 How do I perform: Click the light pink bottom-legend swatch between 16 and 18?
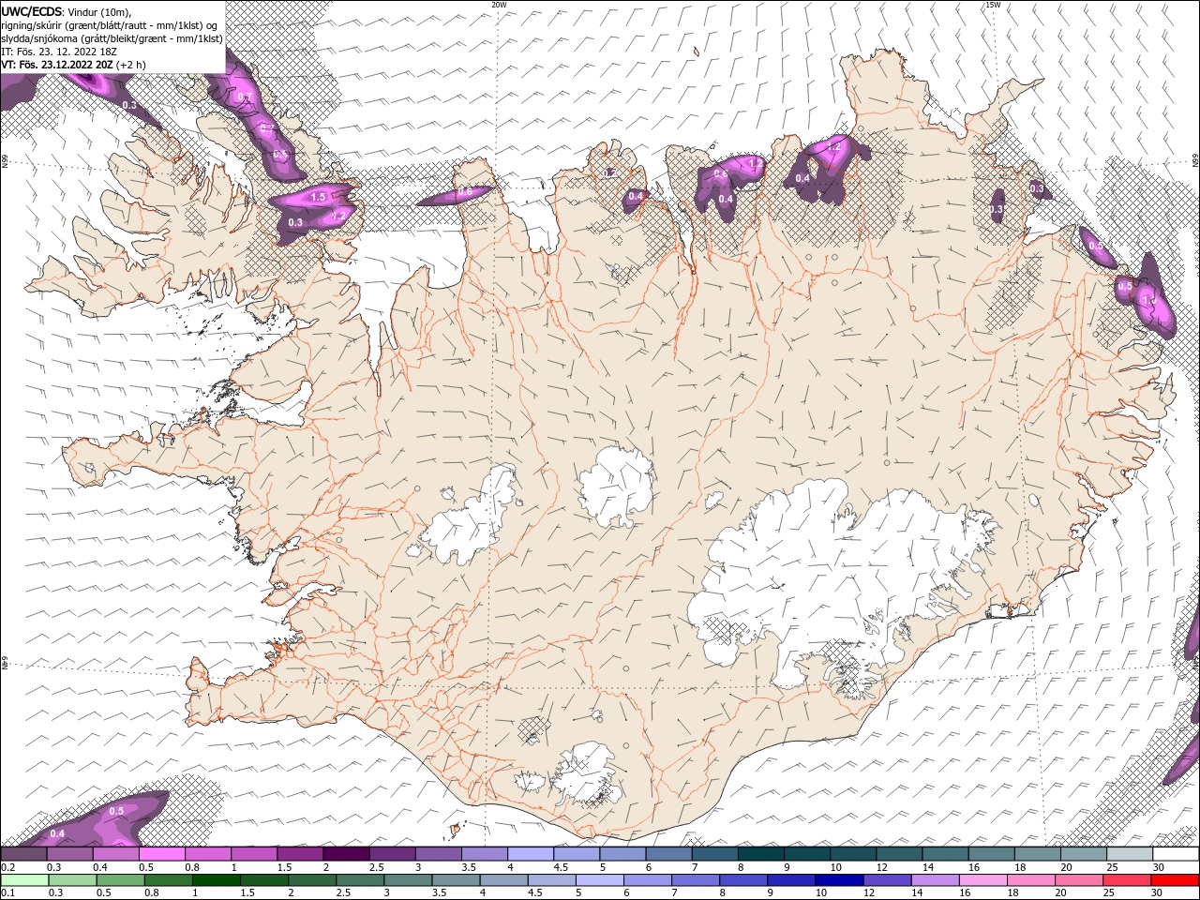(x=984, y=880)
